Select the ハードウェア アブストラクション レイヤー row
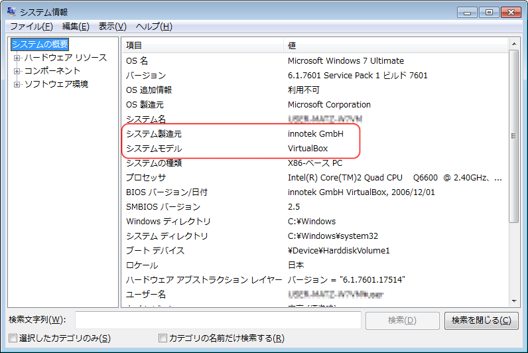This screenshot has width=528, height=353. pyautogui.click(x=315, y=280)
